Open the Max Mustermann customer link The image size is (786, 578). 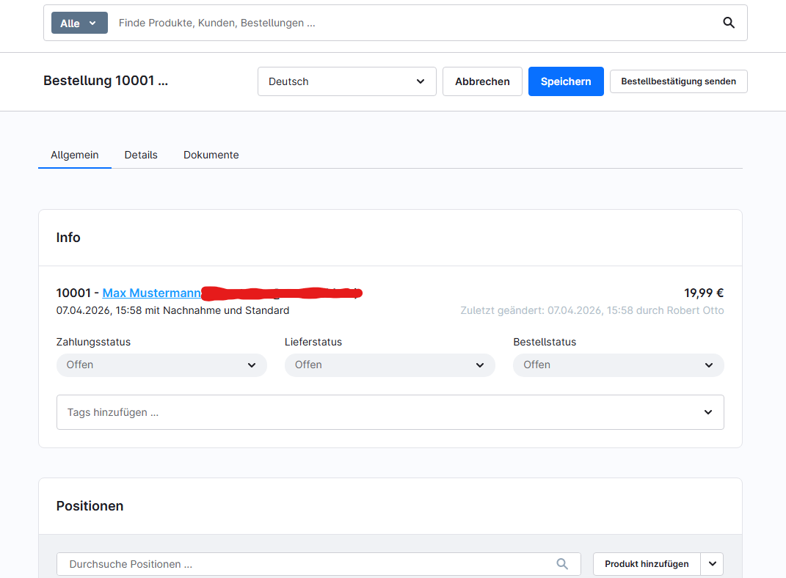[x=151, y=293]
